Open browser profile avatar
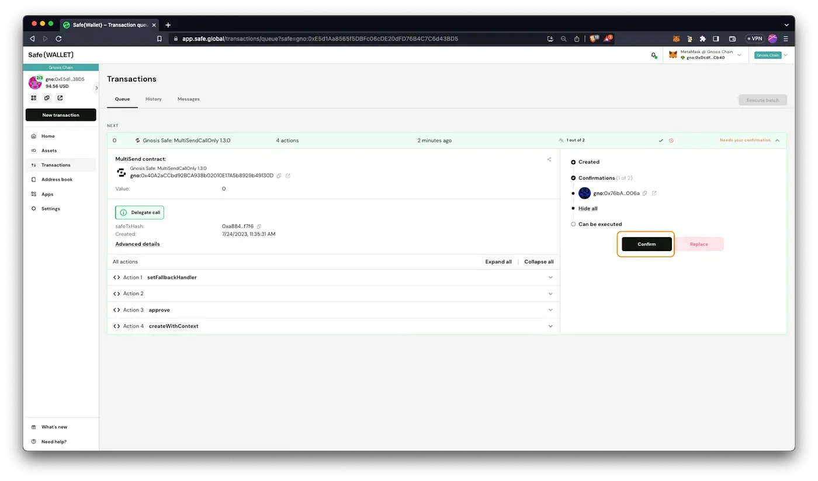The height and width of the screenshot is (481, 818). pyautogui.click(x=772, y=39)
